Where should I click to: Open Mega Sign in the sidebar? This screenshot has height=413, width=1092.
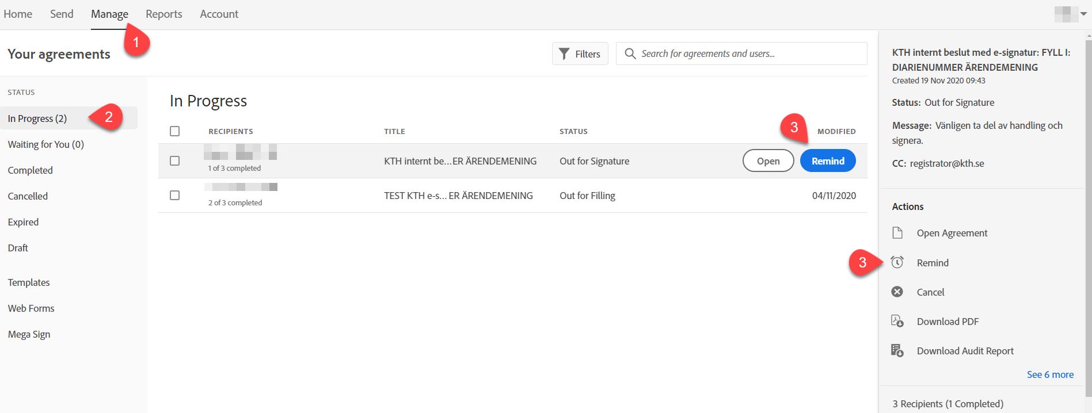[x=29, y=334]
